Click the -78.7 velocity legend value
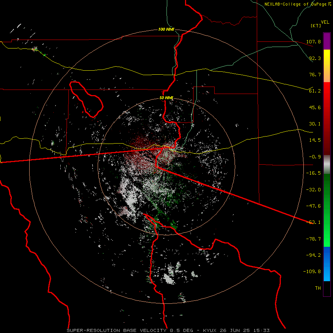 point(313,239)
